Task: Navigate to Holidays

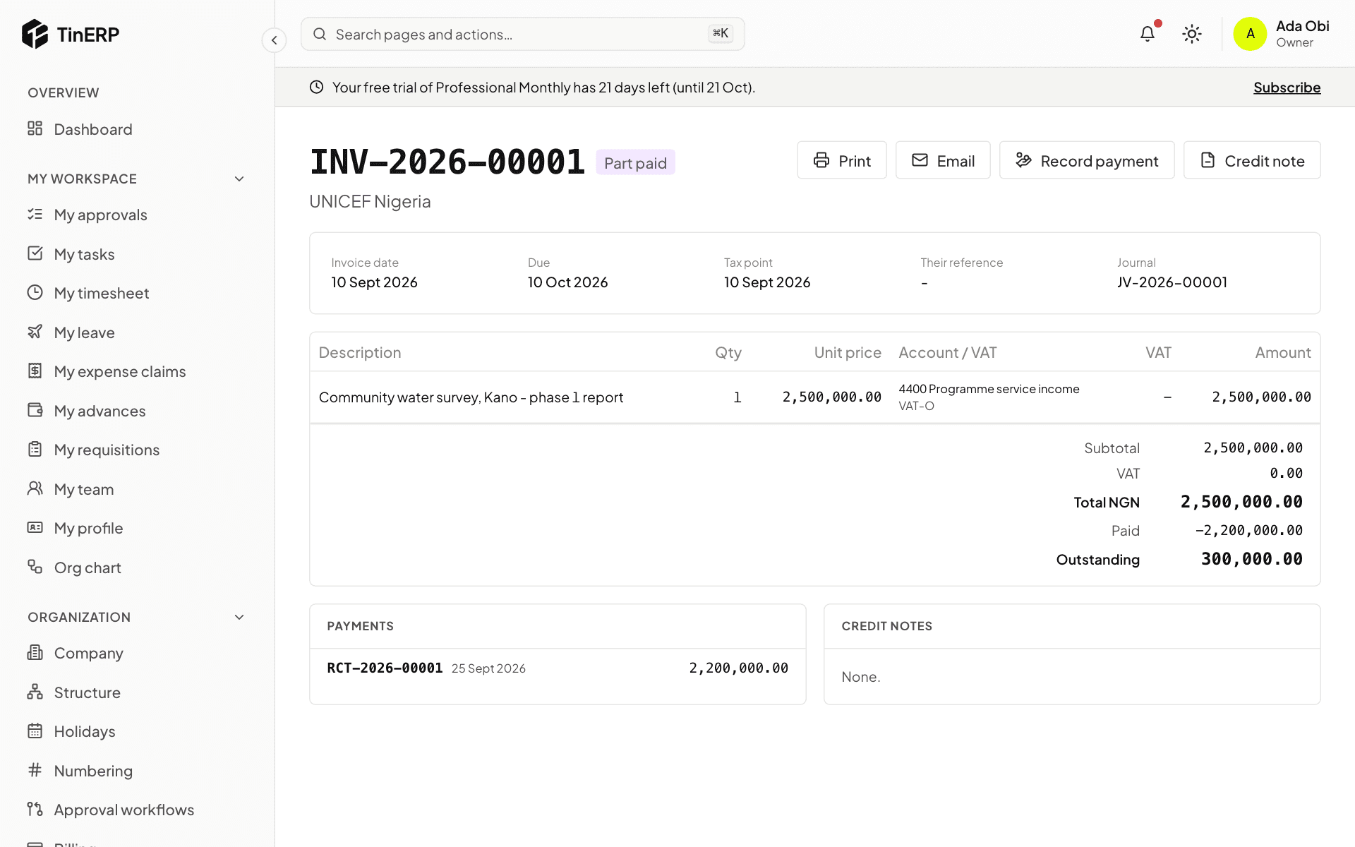Action: coord(137,731)
